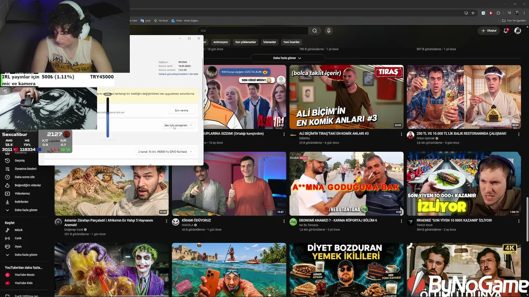
Task: Open options menu for RRAENEE video
Action: coord(519,221)
